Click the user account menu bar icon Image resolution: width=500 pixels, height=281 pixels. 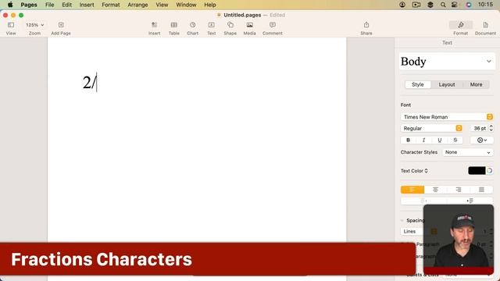402,5
